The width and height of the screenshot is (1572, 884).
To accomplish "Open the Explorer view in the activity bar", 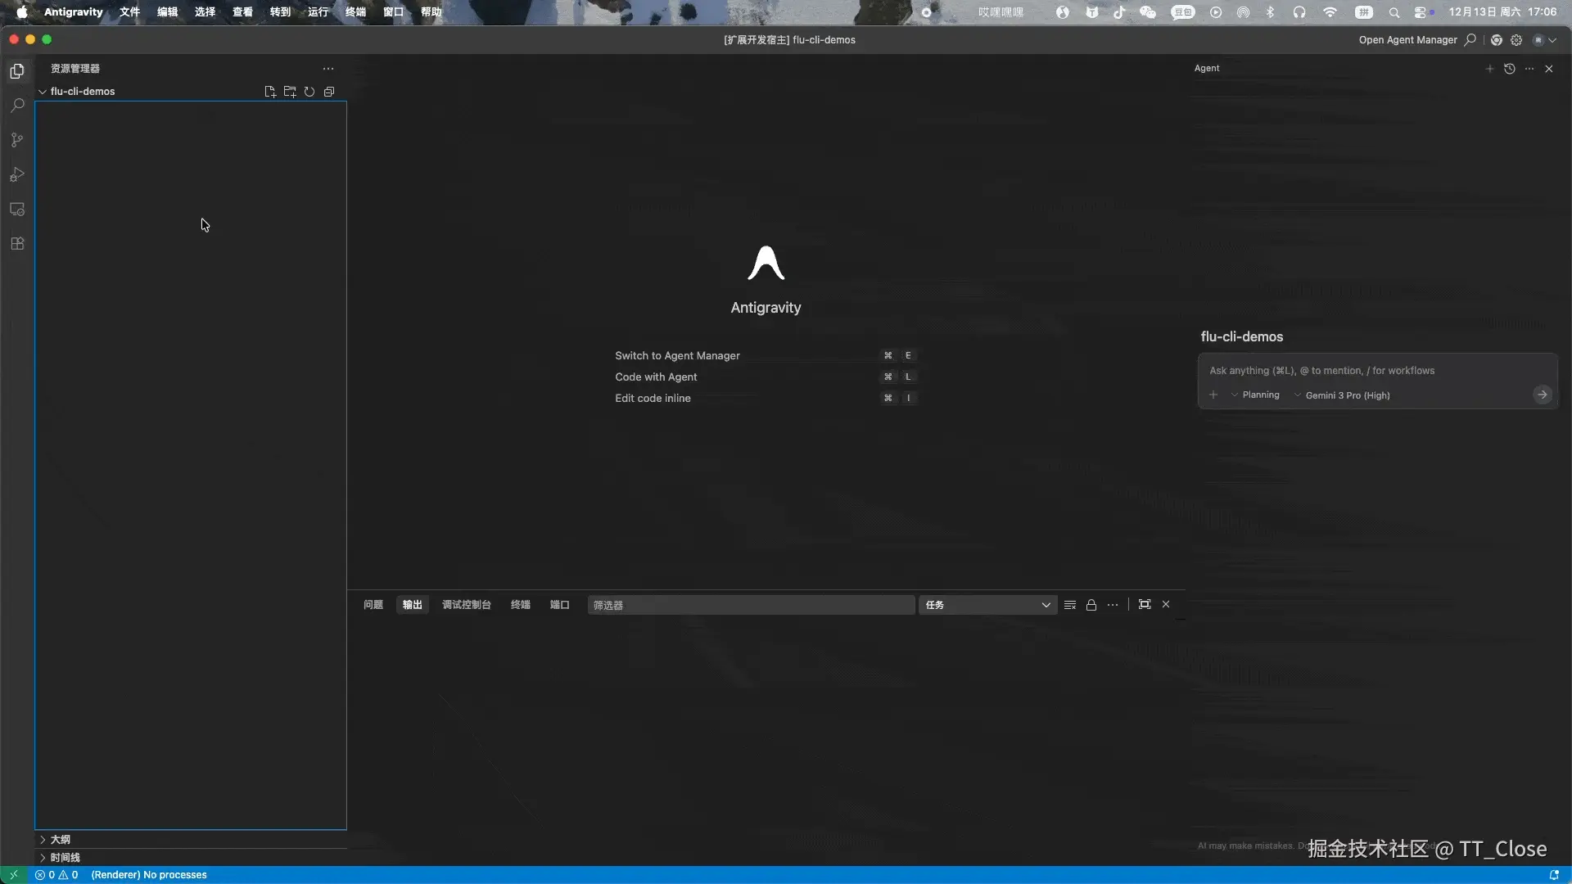I will (x=17, y=71).
